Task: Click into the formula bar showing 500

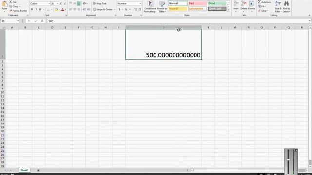Action: tap(177, 21)
